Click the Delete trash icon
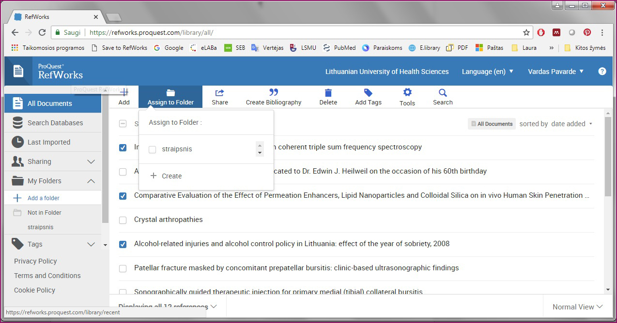617x323 pixels. tap(328, 93)
